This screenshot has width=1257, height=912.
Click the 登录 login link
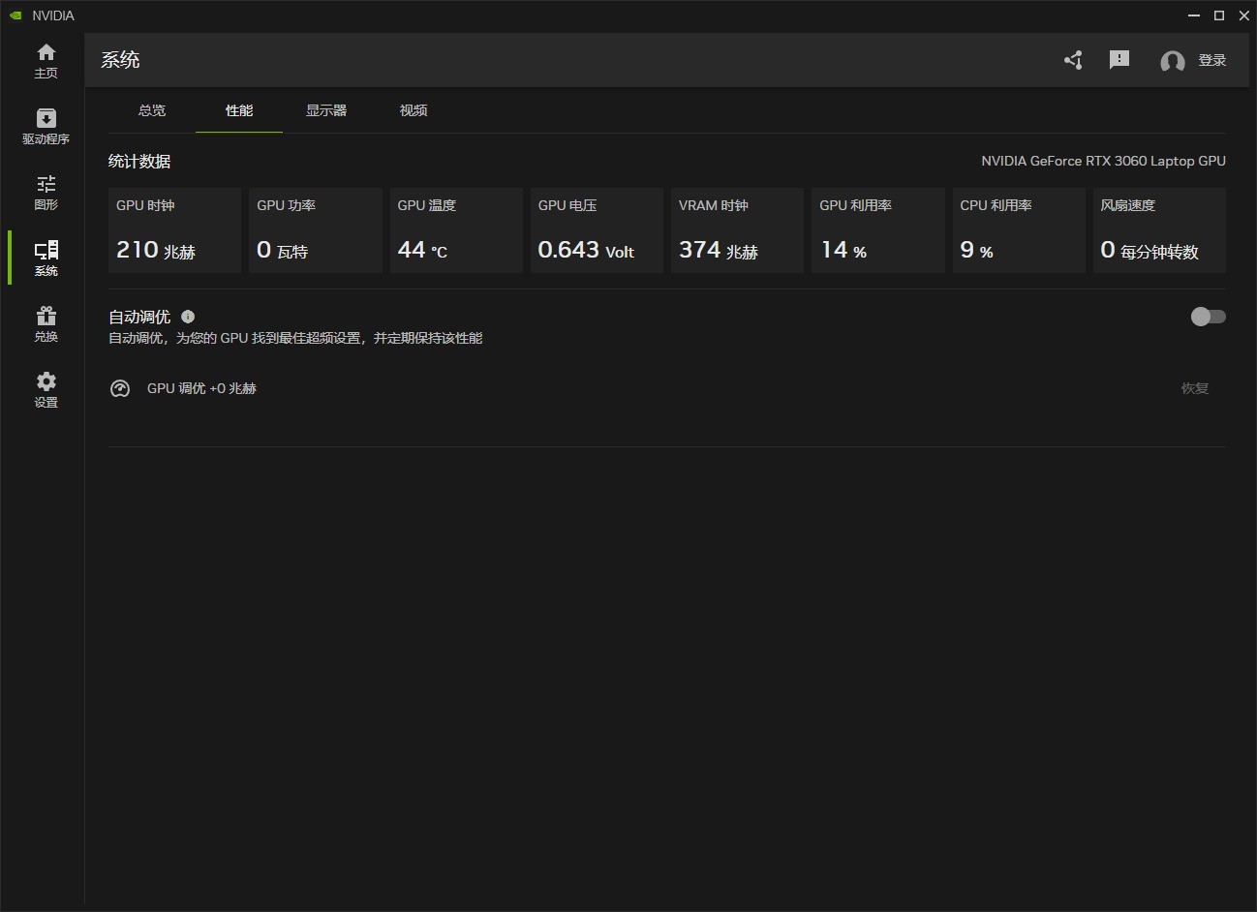1212,60
